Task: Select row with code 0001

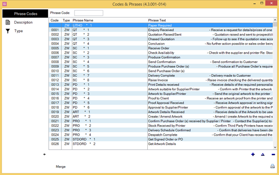Action: [161, 30]
